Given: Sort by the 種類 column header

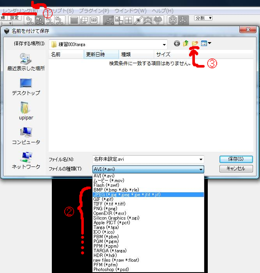Looking at the screenshot, I should click(136, 55).
